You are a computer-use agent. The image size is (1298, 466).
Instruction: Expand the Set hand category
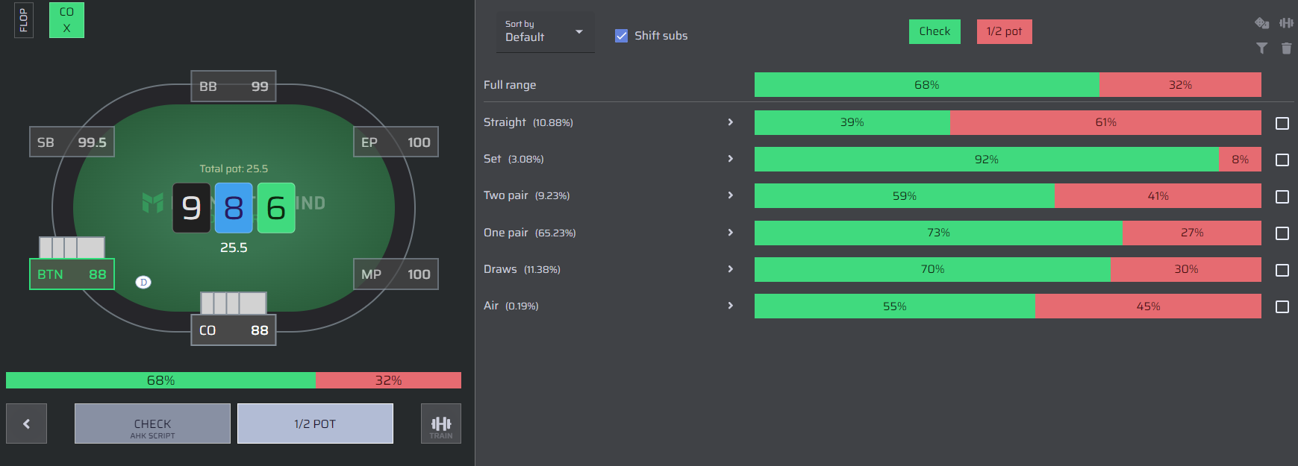pyautogui.click(x=730, y=159)
